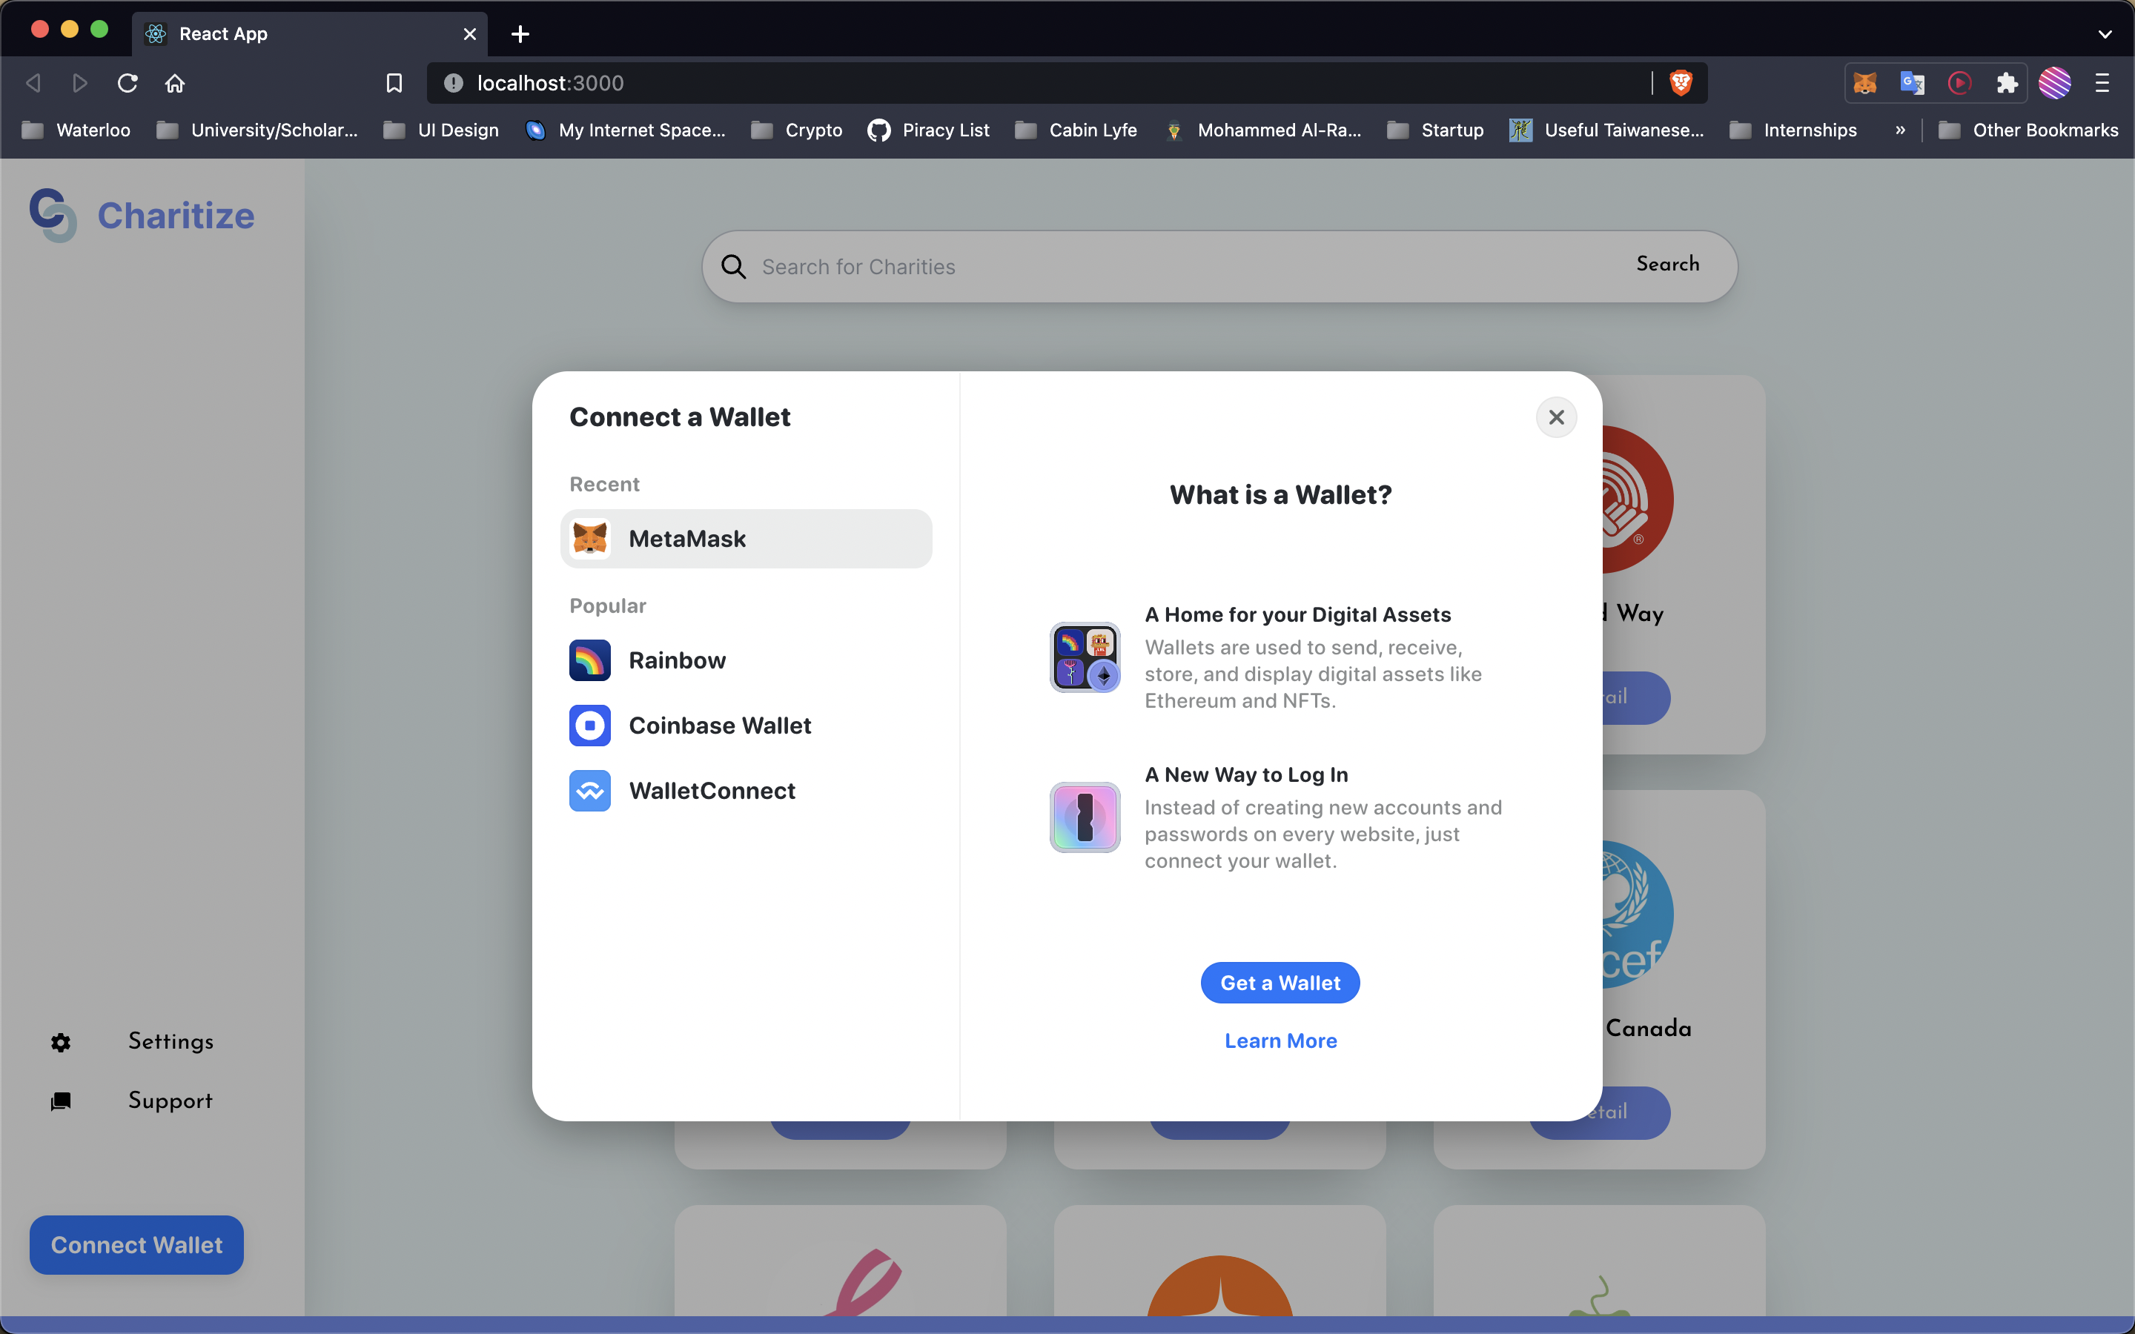2135x1334 pixels.
Task: Select Coinbase Wallet option
Action: tap(718, 726)
